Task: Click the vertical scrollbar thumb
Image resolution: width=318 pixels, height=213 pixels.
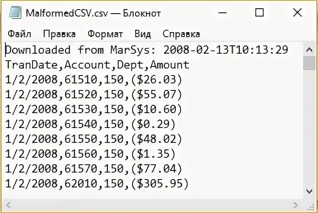Action: coord(309,63)
